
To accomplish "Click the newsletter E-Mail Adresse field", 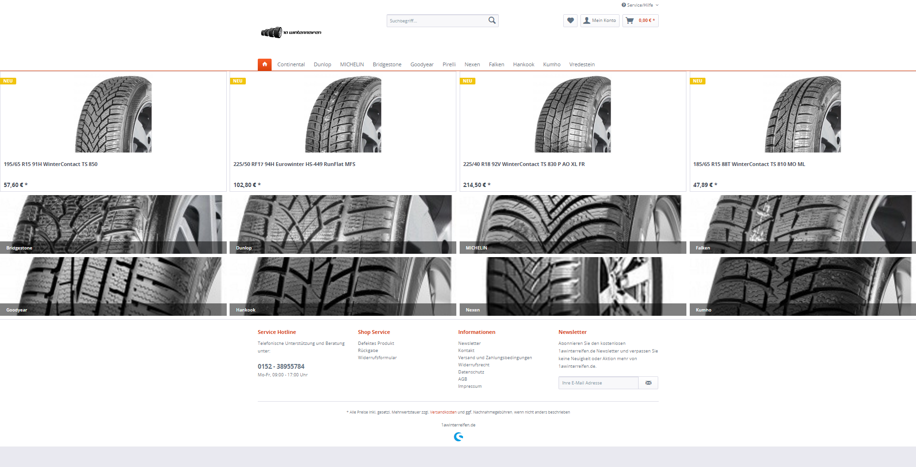I will (598, 383).
